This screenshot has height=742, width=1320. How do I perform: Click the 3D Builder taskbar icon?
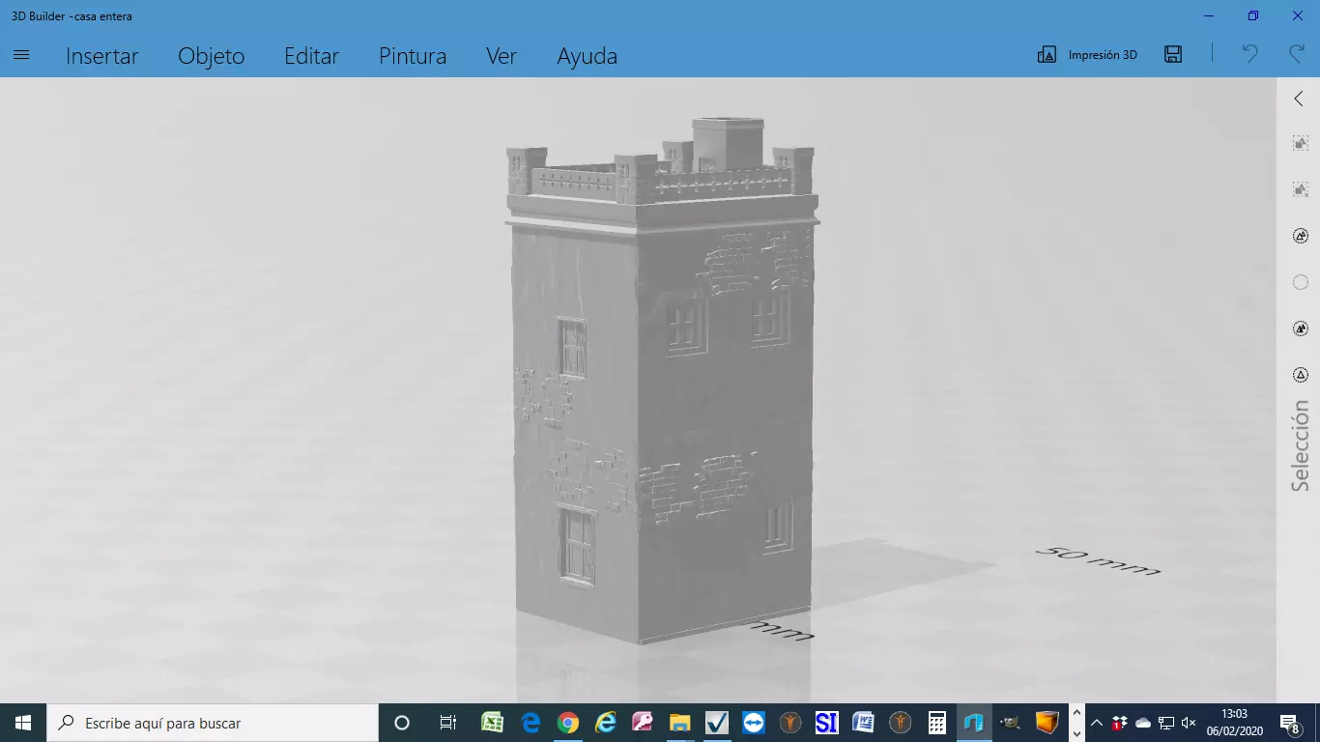(973, 723)
